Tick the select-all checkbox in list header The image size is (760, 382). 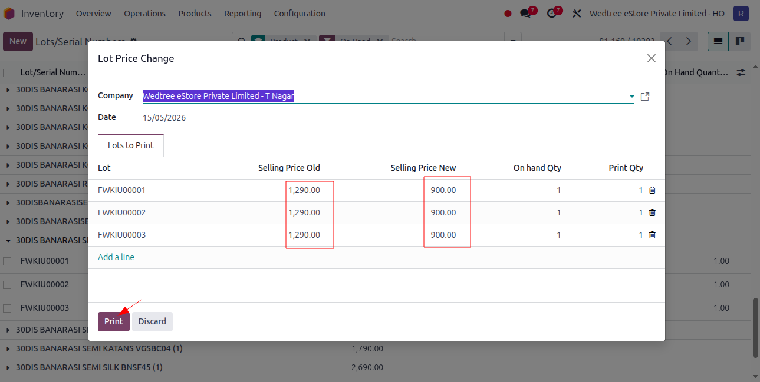(7, 73)
